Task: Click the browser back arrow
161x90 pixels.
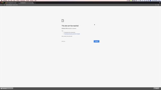Action: [x=1, y=5]
